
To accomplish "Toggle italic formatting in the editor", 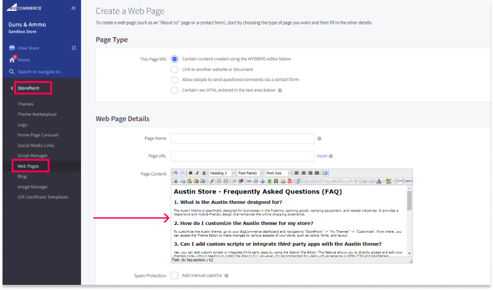I will [x=197, y=173].
